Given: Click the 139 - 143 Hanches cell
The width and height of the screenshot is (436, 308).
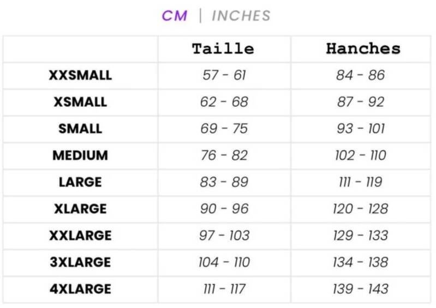Looking at the screenshot, I should coord(361,289).
